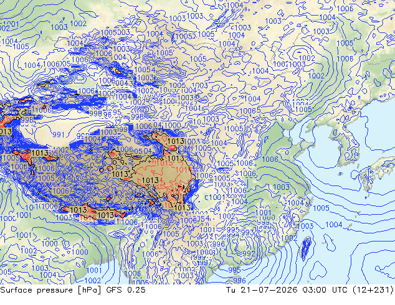Click the "Tu 21-07-2026 03:00 UTC (12+231)" timestamp
This screenshot has height=305, width=395.
(310, 290)
